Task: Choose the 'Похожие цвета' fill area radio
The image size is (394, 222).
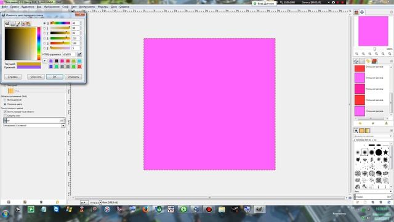Action: 5,104
